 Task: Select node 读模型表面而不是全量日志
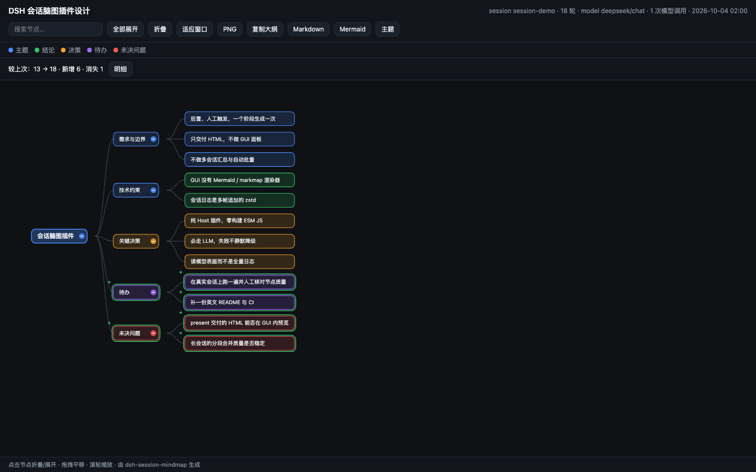[239, 262]
